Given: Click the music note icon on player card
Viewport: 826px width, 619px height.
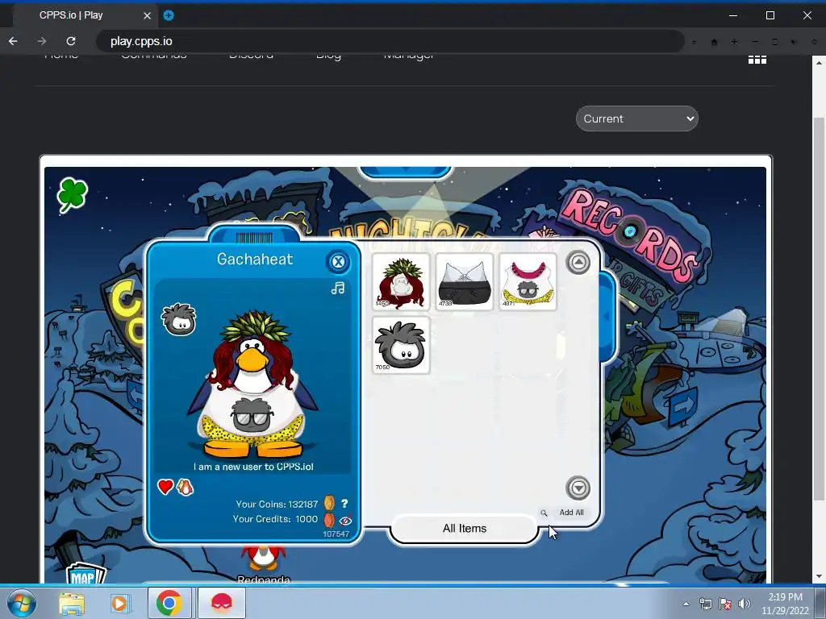Looking at the screenshot, I should [x=338, y=288].
